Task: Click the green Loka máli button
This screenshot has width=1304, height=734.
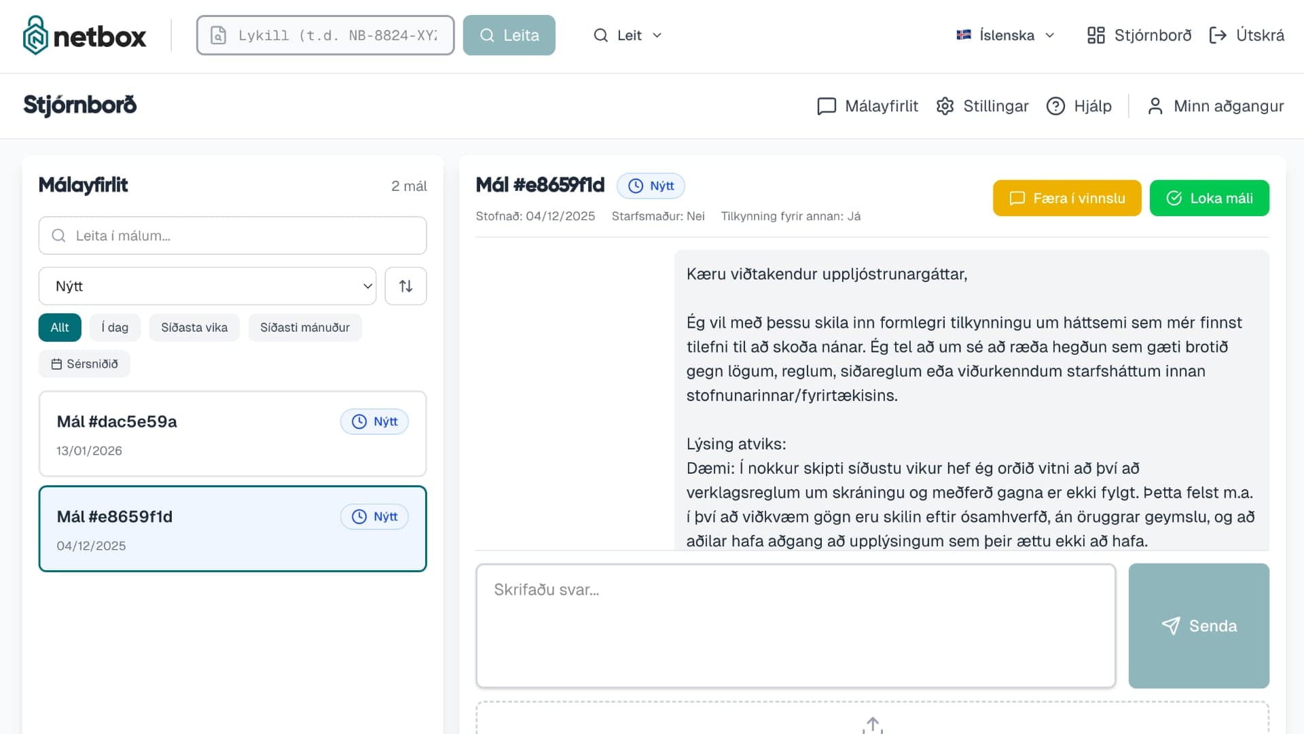Action: (1209, 198)
